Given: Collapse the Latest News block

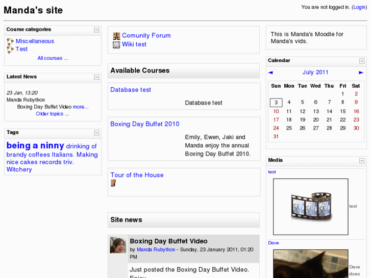Looking at the screenshot, I should click(x=96, y=77).
